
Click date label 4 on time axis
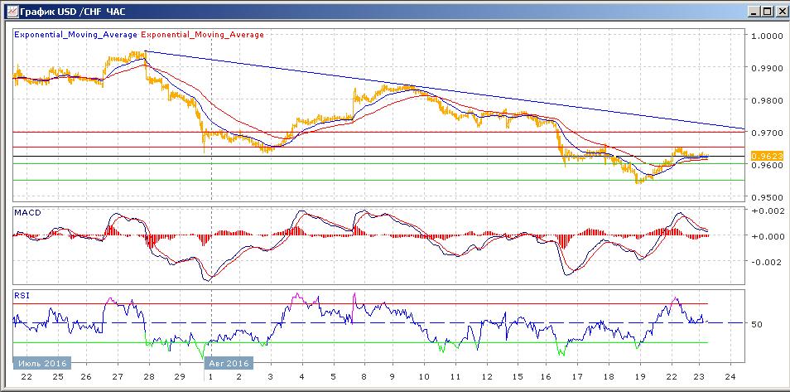coord(301,377)
